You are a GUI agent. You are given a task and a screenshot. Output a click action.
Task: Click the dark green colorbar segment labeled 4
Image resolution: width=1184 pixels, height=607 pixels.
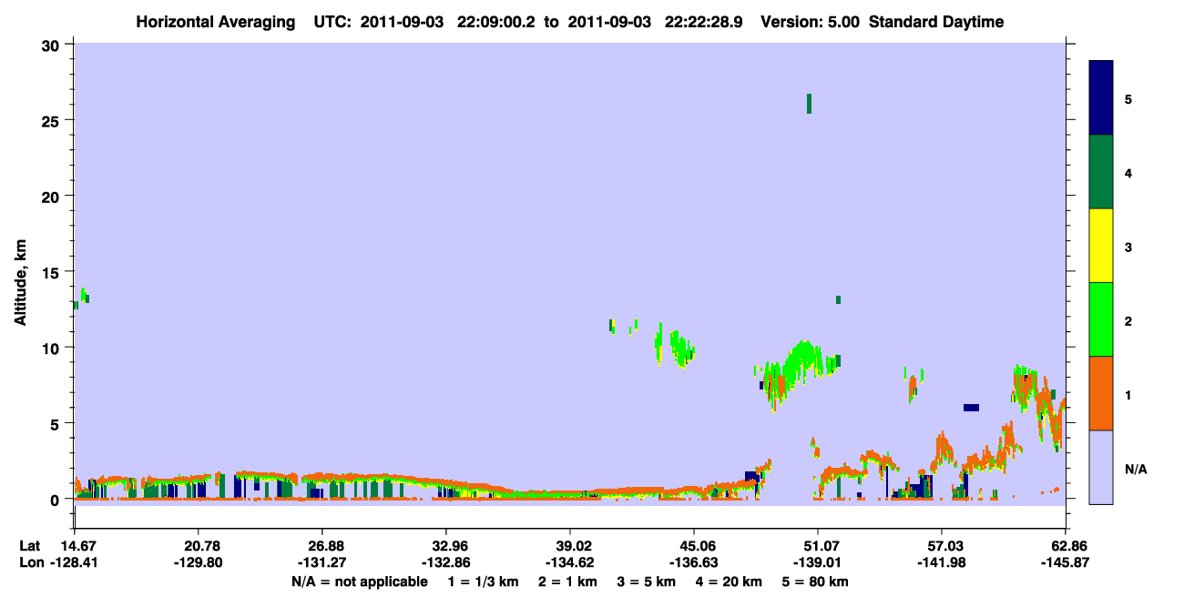(x=1101, y=172)
